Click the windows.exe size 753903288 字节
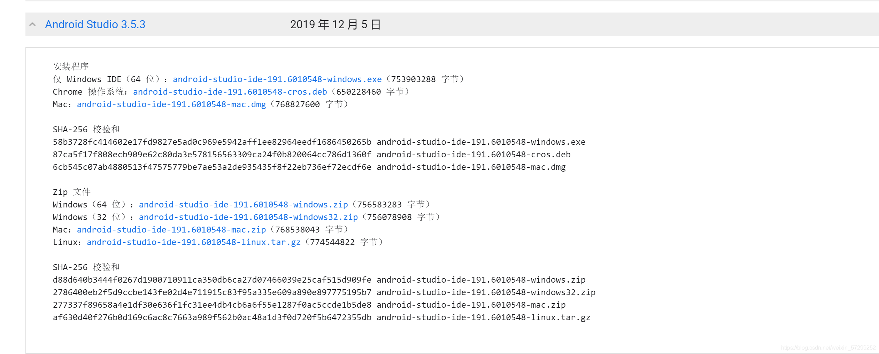 click(x=425, y=79)
